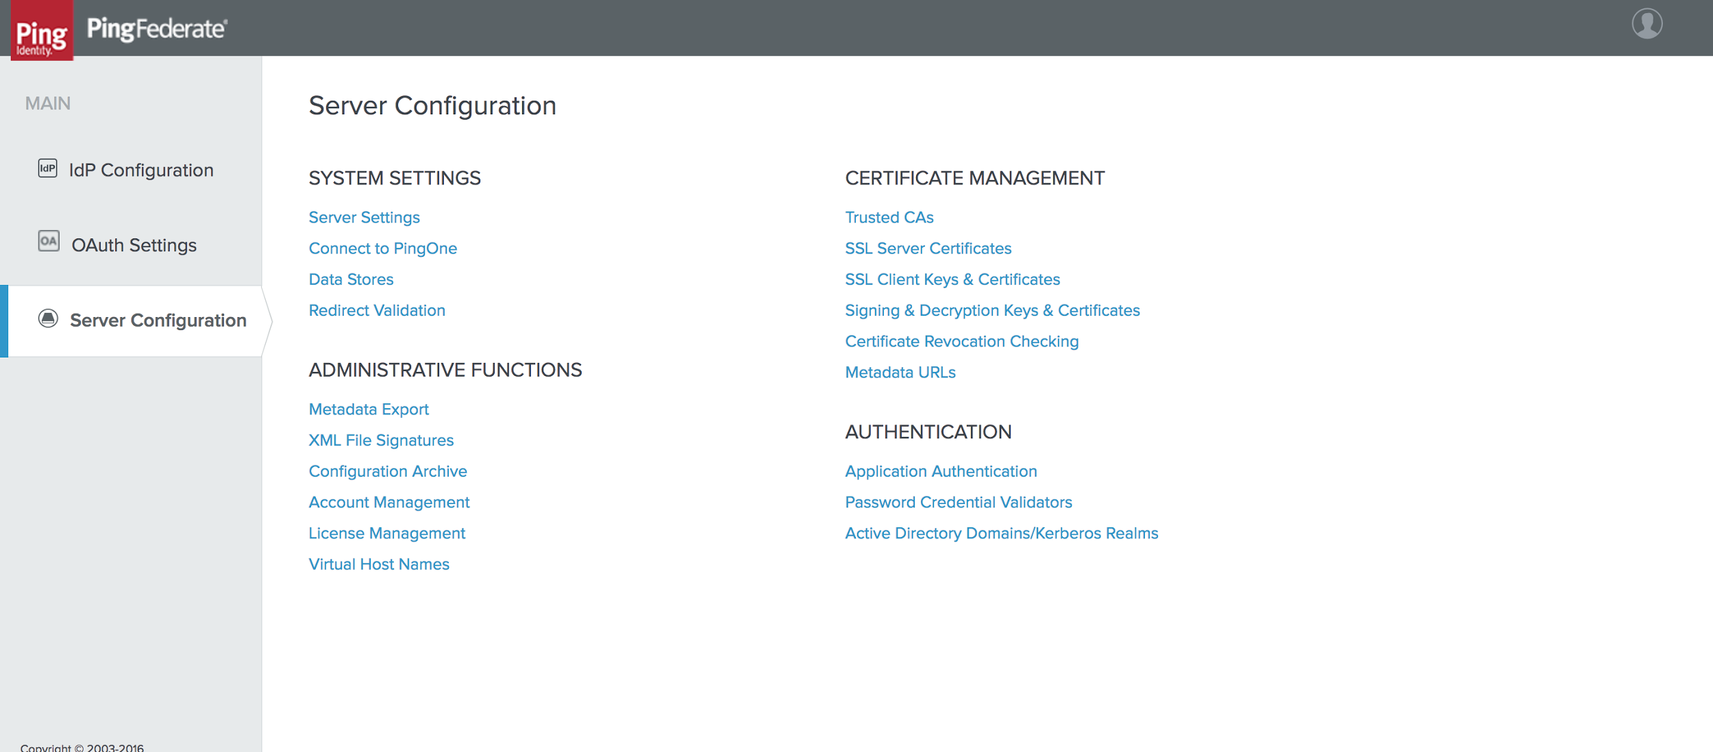Click the Ping Identity logo
1713x752 pixels.
[x=42, y=30]
